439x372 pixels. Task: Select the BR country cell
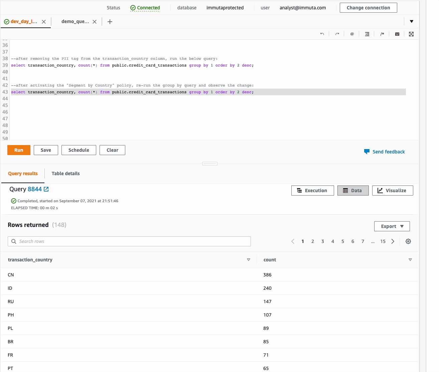(11, 342)
